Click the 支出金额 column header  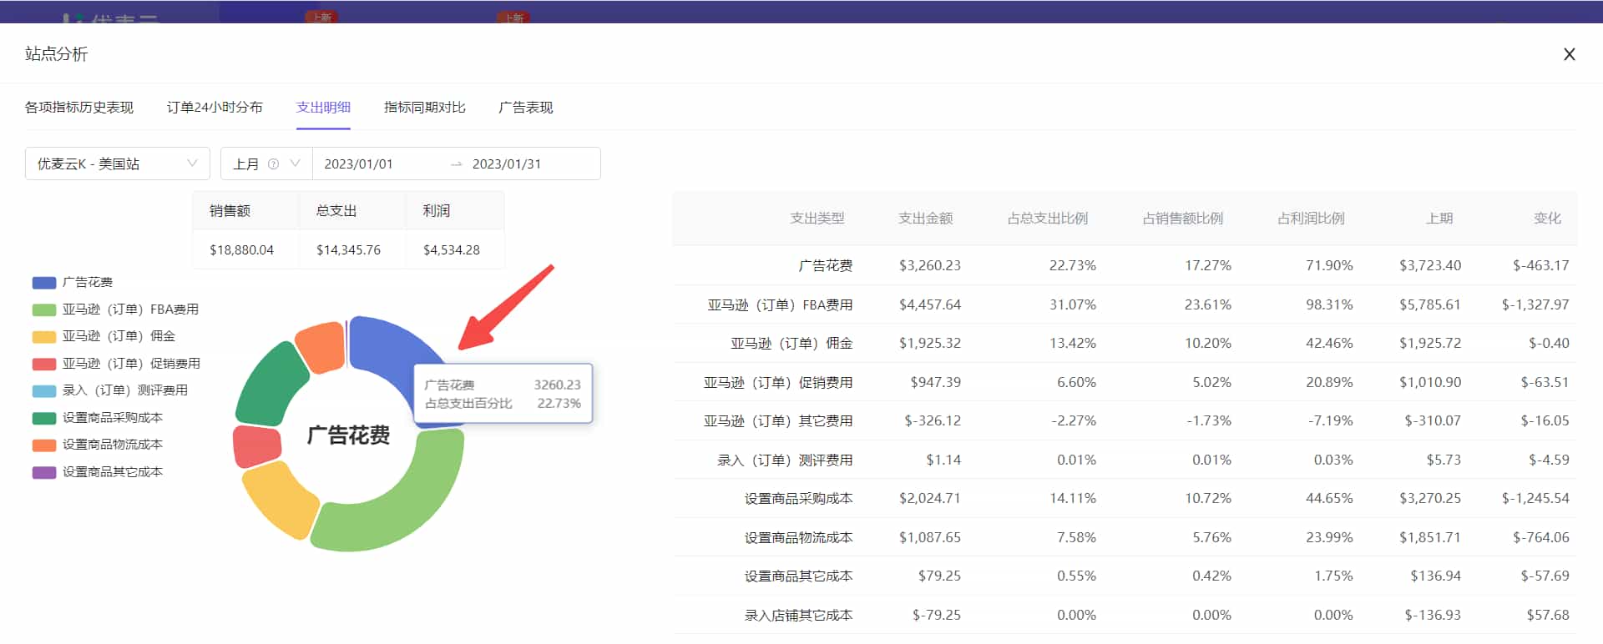925,219
